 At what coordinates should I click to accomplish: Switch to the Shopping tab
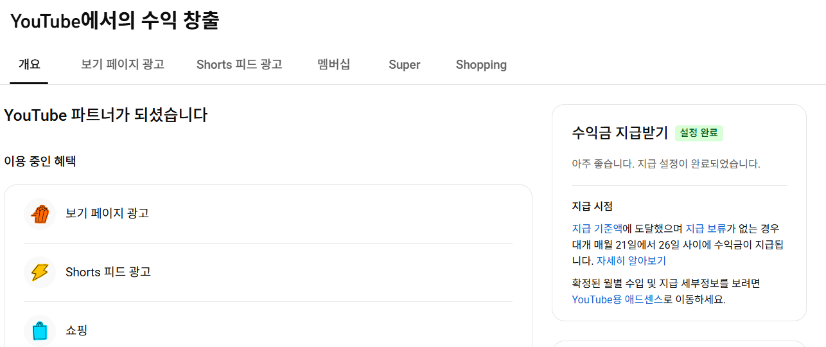pyautogui.click(x=481, y=64)
